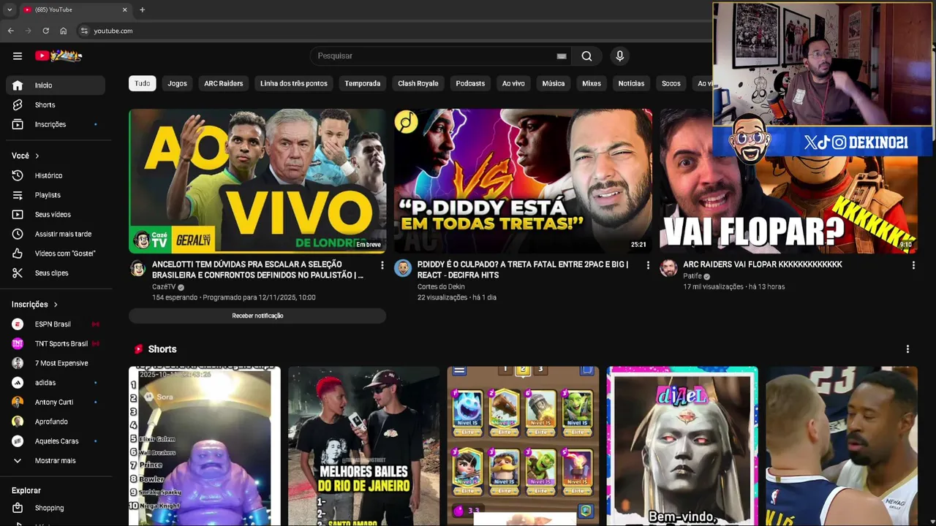Click browser back arrow
The image size is (936, 526).
point(10,31)
